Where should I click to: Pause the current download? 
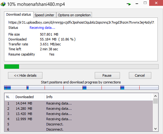107,75
